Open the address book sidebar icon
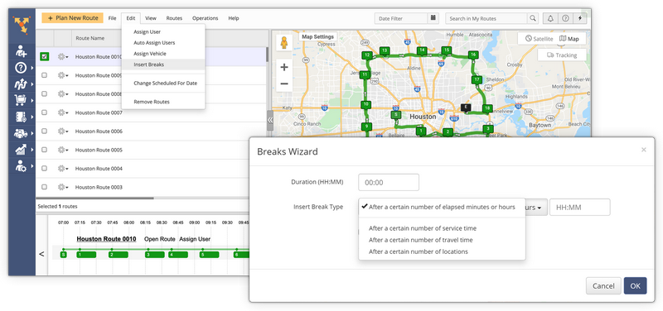 [x=22, y=117]
